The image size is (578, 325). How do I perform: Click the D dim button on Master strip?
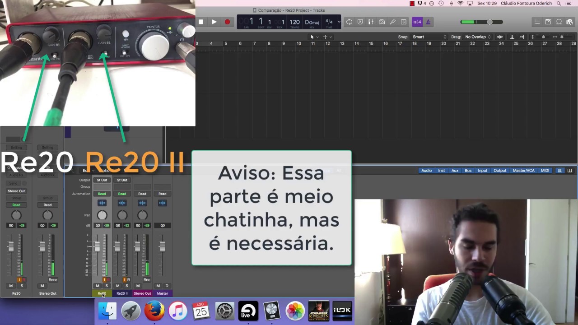167,286
